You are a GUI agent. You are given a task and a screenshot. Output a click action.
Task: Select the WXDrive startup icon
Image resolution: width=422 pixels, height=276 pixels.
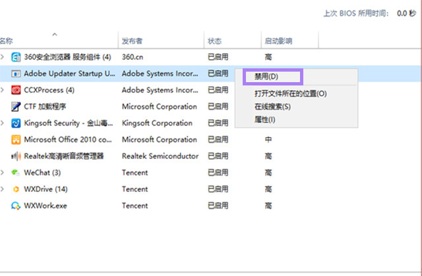16,189
